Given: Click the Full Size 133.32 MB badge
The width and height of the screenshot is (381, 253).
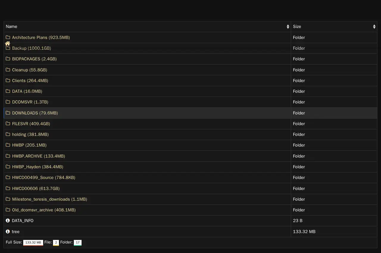Looking at the screenshot, I should (33, 243).
